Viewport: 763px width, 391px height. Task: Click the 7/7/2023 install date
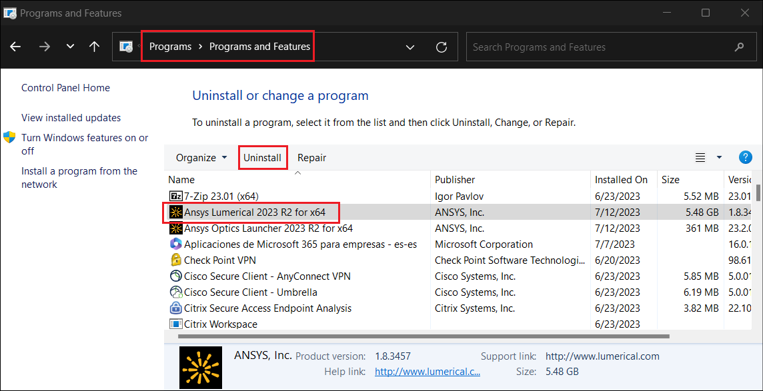coord(614,244)
